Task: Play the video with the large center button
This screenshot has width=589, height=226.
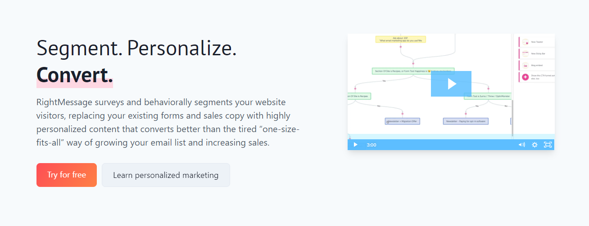Action: (451, 84)
